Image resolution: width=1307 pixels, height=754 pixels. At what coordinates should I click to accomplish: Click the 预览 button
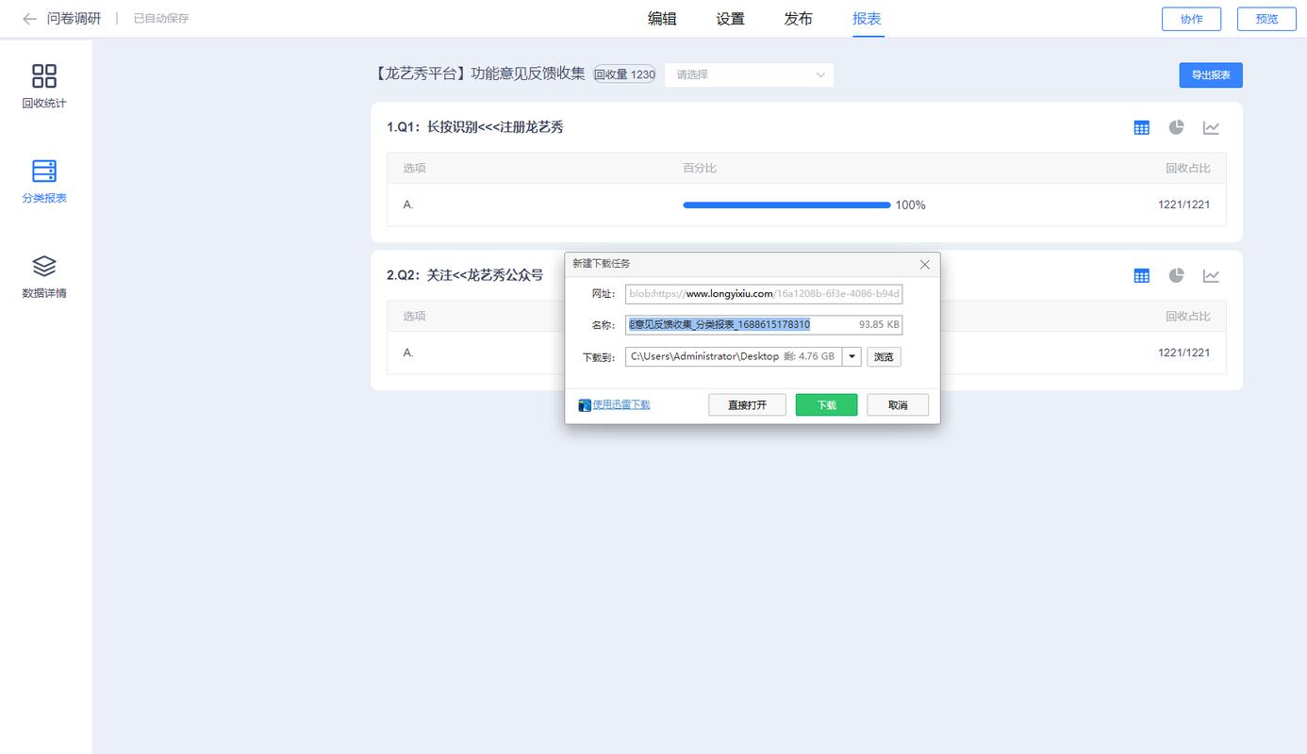[1266, 19]
